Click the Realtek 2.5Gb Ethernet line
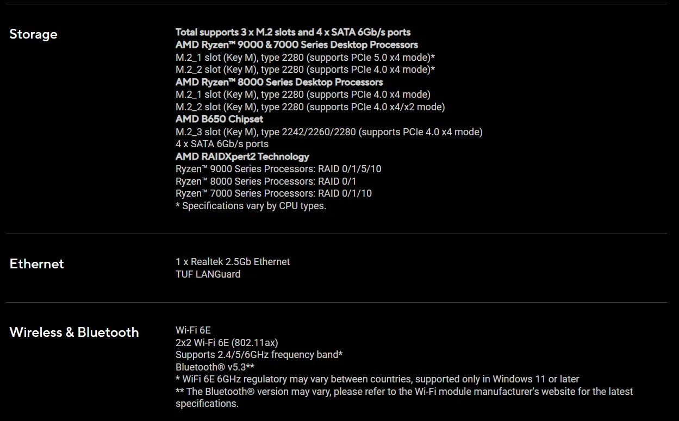679x421 pixels. 233,262
